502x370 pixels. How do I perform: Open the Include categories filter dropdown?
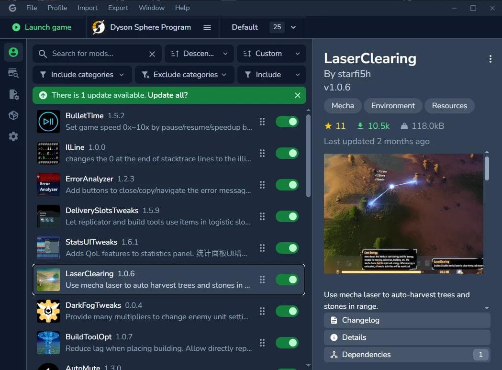pyautogui.click(x=82, y=75)
